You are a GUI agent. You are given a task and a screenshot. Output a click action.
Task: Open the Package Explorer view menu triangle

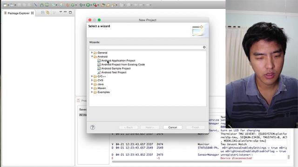click(61, 12)
